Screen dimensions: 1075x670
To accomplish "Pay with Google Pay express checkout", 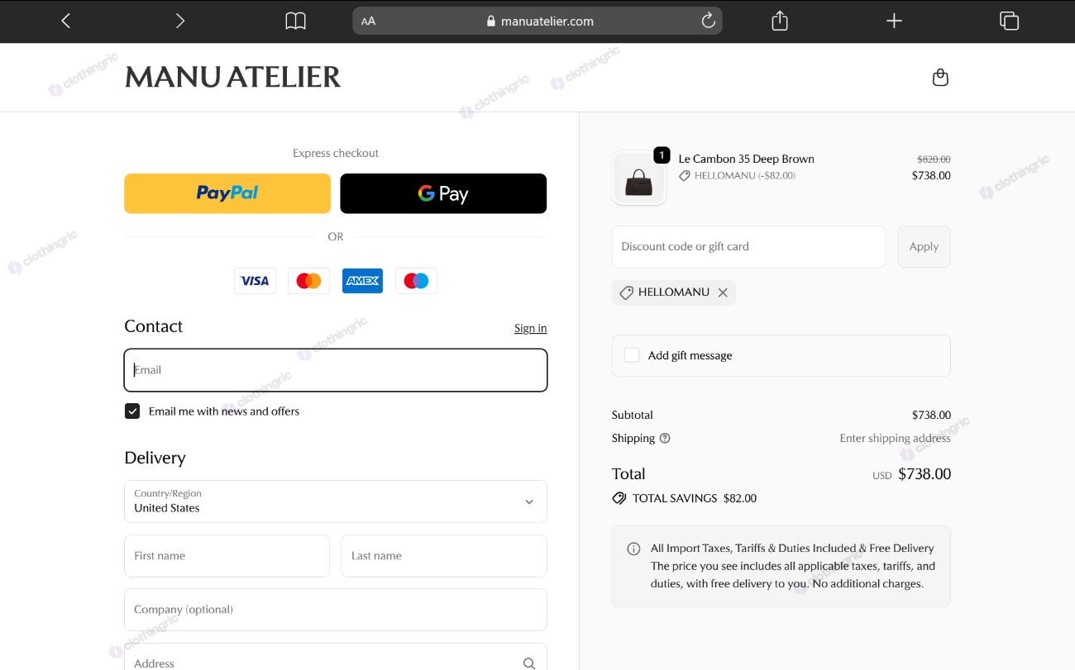I will click(x=443, y=193).
